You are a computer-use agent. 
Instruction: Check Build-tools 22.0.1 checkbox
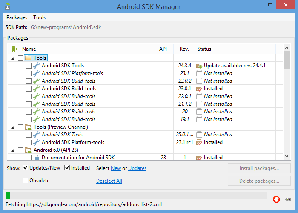29,96
